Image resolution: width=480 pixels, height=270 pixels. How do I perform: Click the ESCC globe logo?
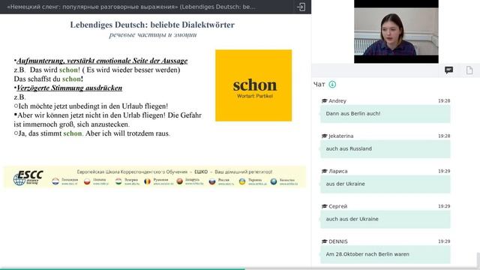[x=28, y=178]
